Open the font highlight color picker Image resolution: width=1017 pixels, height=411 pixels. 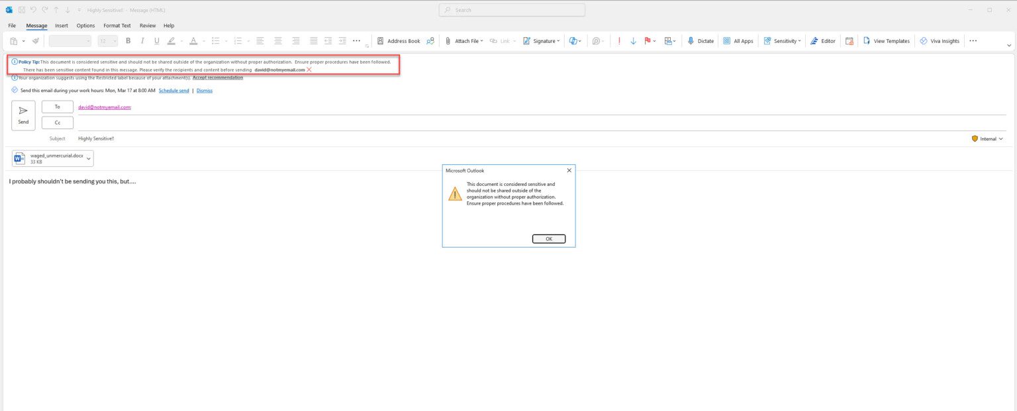pyautogui.click(x=171, y=40)
